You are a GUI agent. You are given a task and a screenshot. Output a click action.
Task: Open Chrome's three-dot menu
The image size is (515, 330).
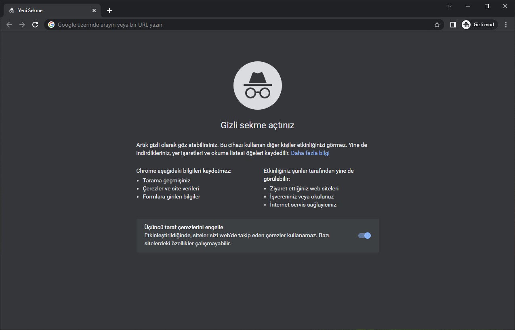(506, 25)
